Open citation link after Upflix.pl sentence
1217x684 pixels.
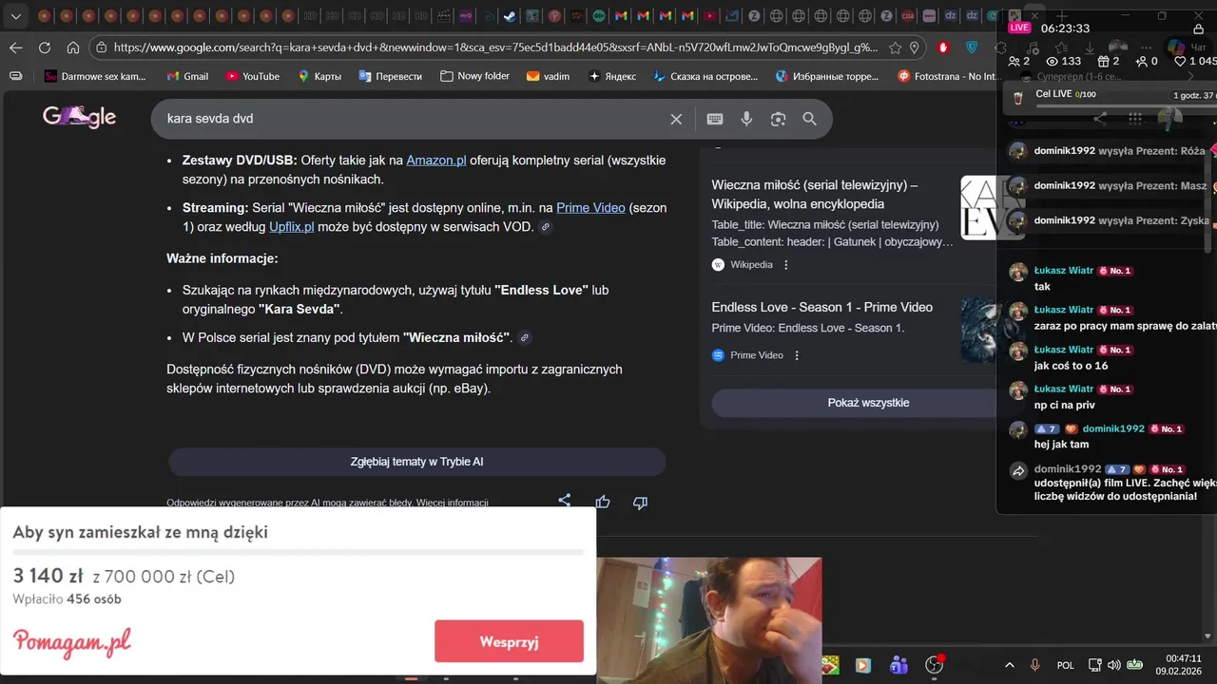[545, 227]
